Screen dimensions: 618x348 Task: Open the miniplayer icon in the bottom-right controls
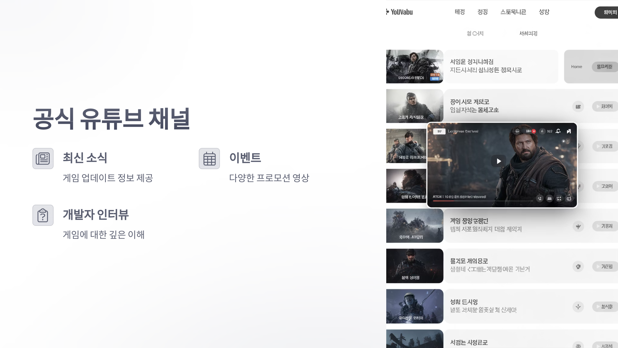pos(570,198)
